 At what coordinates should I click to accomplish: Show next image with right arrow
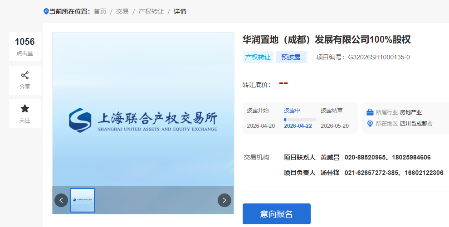(x=224, y=200)
